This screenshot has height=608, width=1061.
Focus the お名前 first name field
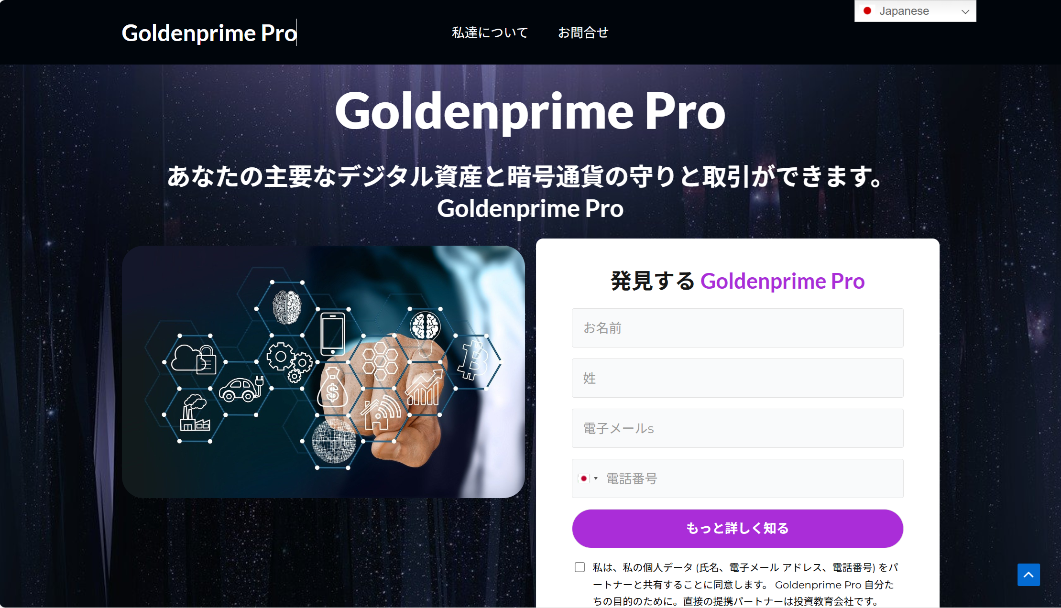click(737, 328)
